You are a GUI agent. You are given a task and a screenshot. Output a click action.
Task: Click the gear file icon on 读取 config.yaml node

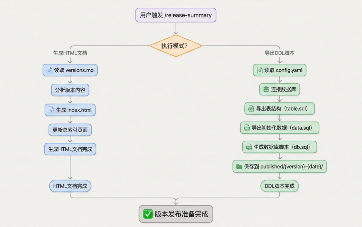pos(260,70)
